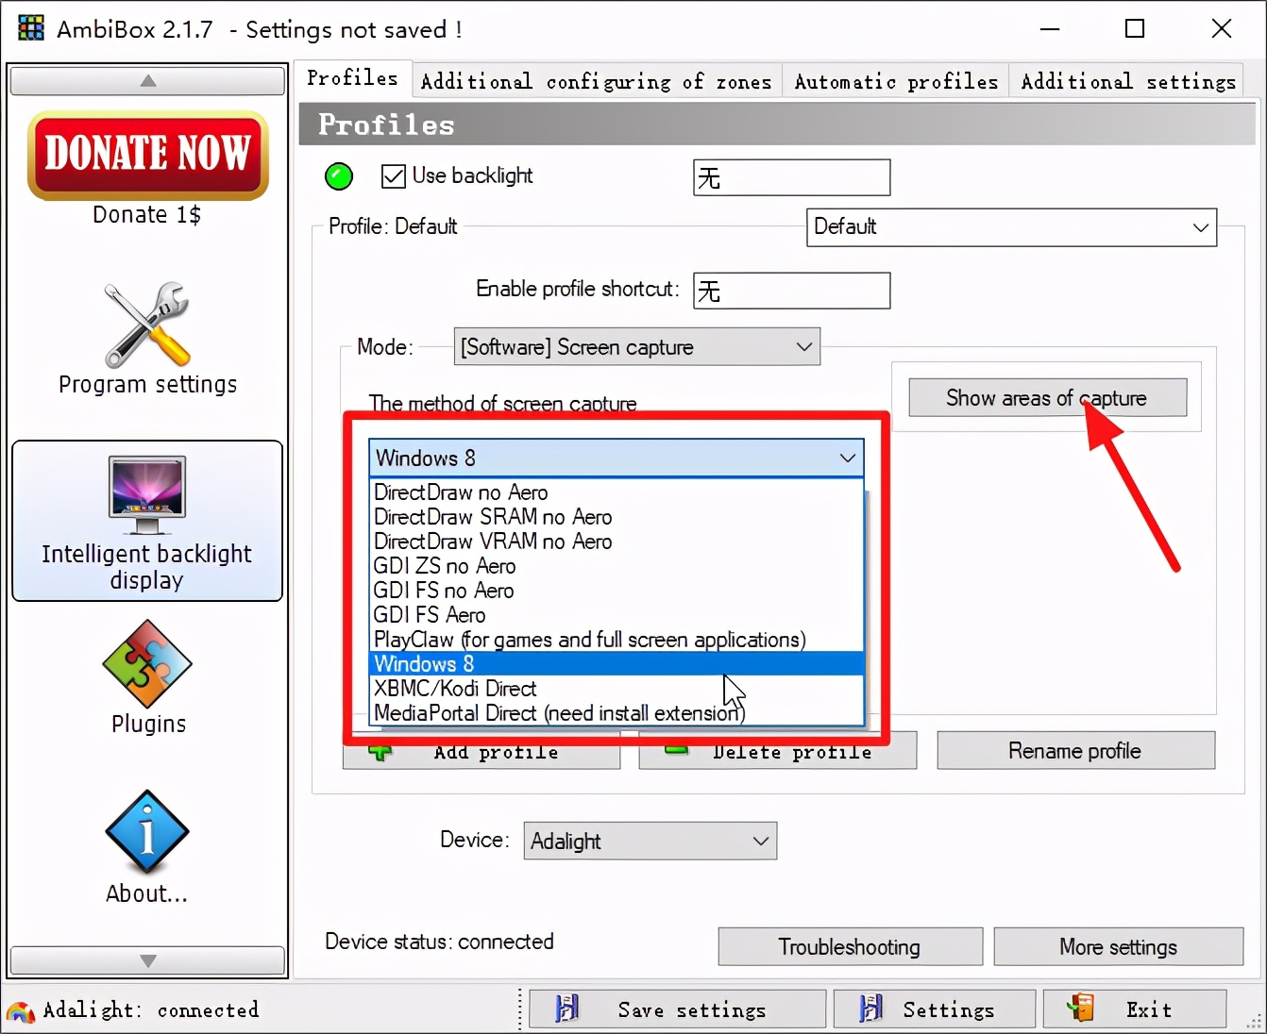This screenshot has height=1034, width=1267.
Task: Open Settings button in bottom bar
Action: pyautogui.click(x=935, y=1009)
